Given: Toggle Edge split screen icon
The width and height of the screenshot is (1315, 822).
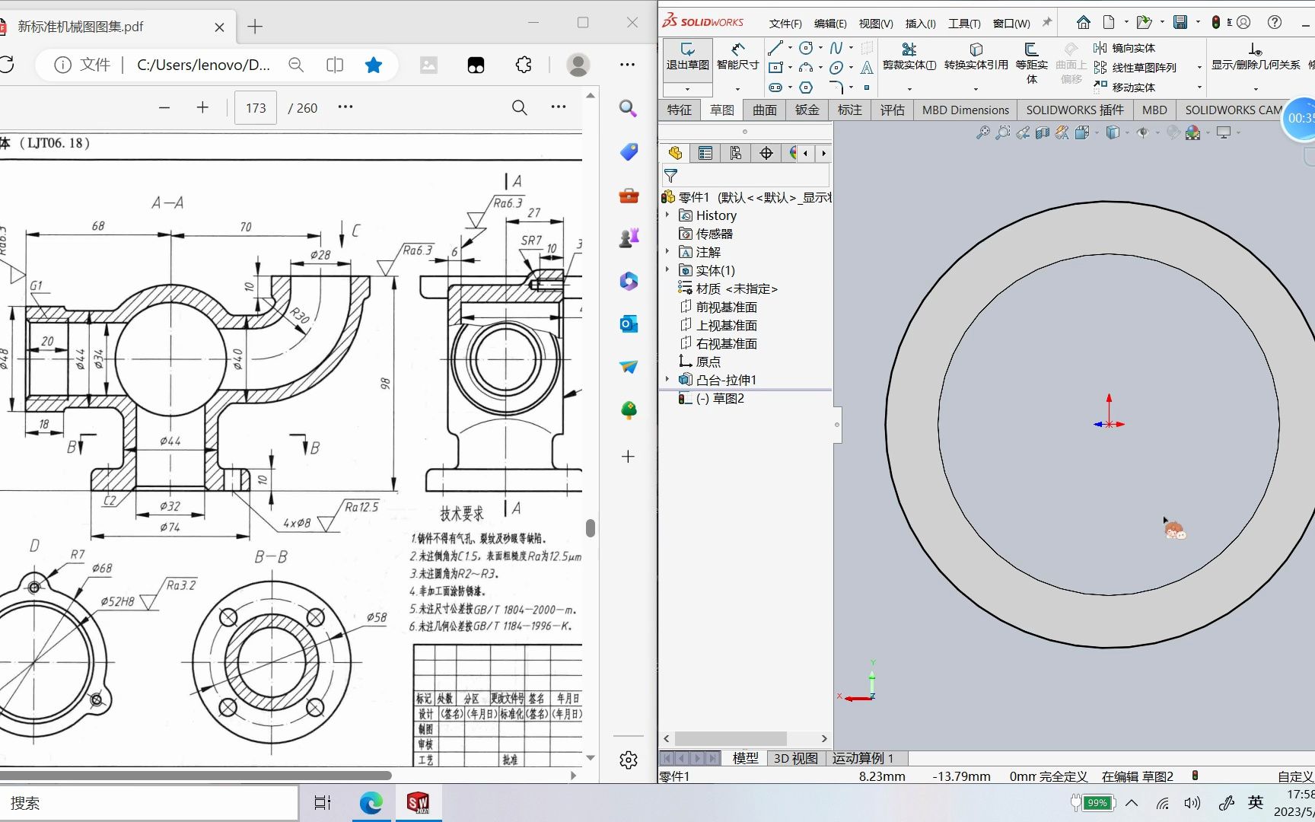Looking at the screenshot, I should click(335, 65).
